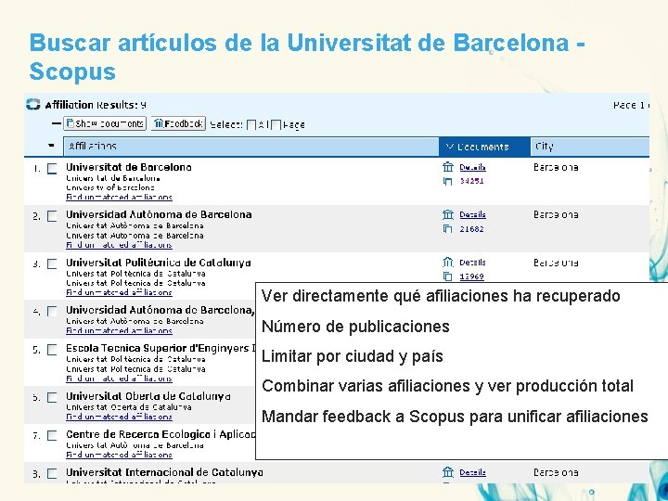Click institution icon for row 2 Universidad Autònoma

[x=448, y=214]
